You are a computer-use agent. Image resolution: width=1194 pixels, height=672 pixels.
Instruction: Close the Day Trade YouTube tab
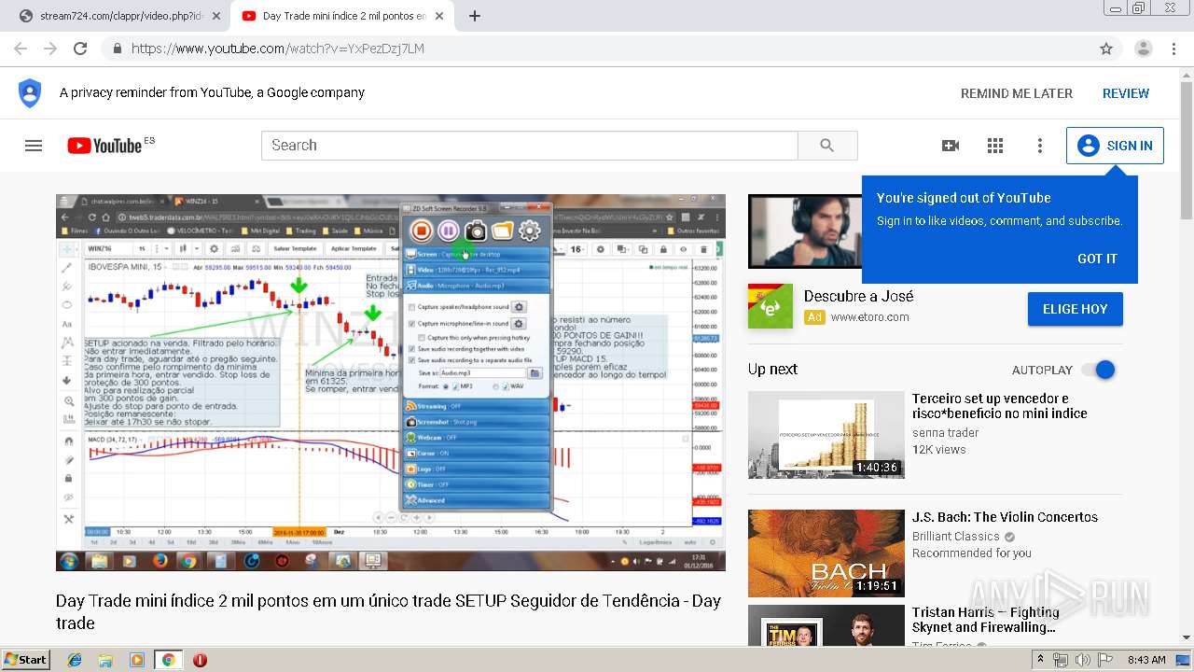[x=440, y=16]
